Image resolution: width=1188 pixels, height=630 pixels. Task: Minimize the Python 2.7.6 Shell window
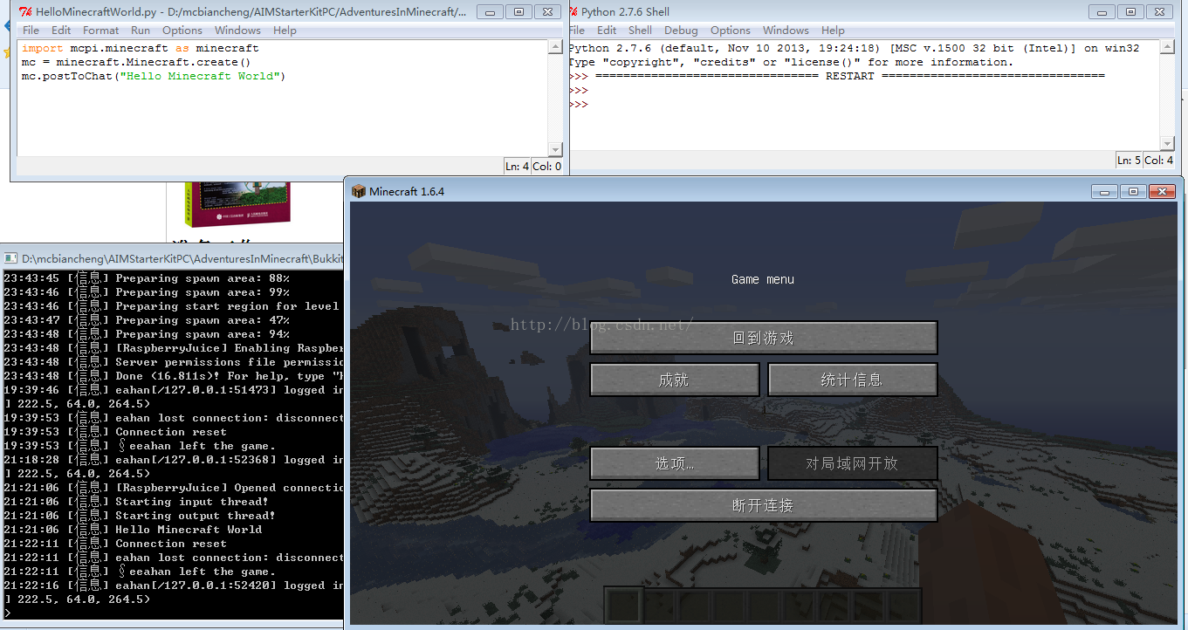1102,11
